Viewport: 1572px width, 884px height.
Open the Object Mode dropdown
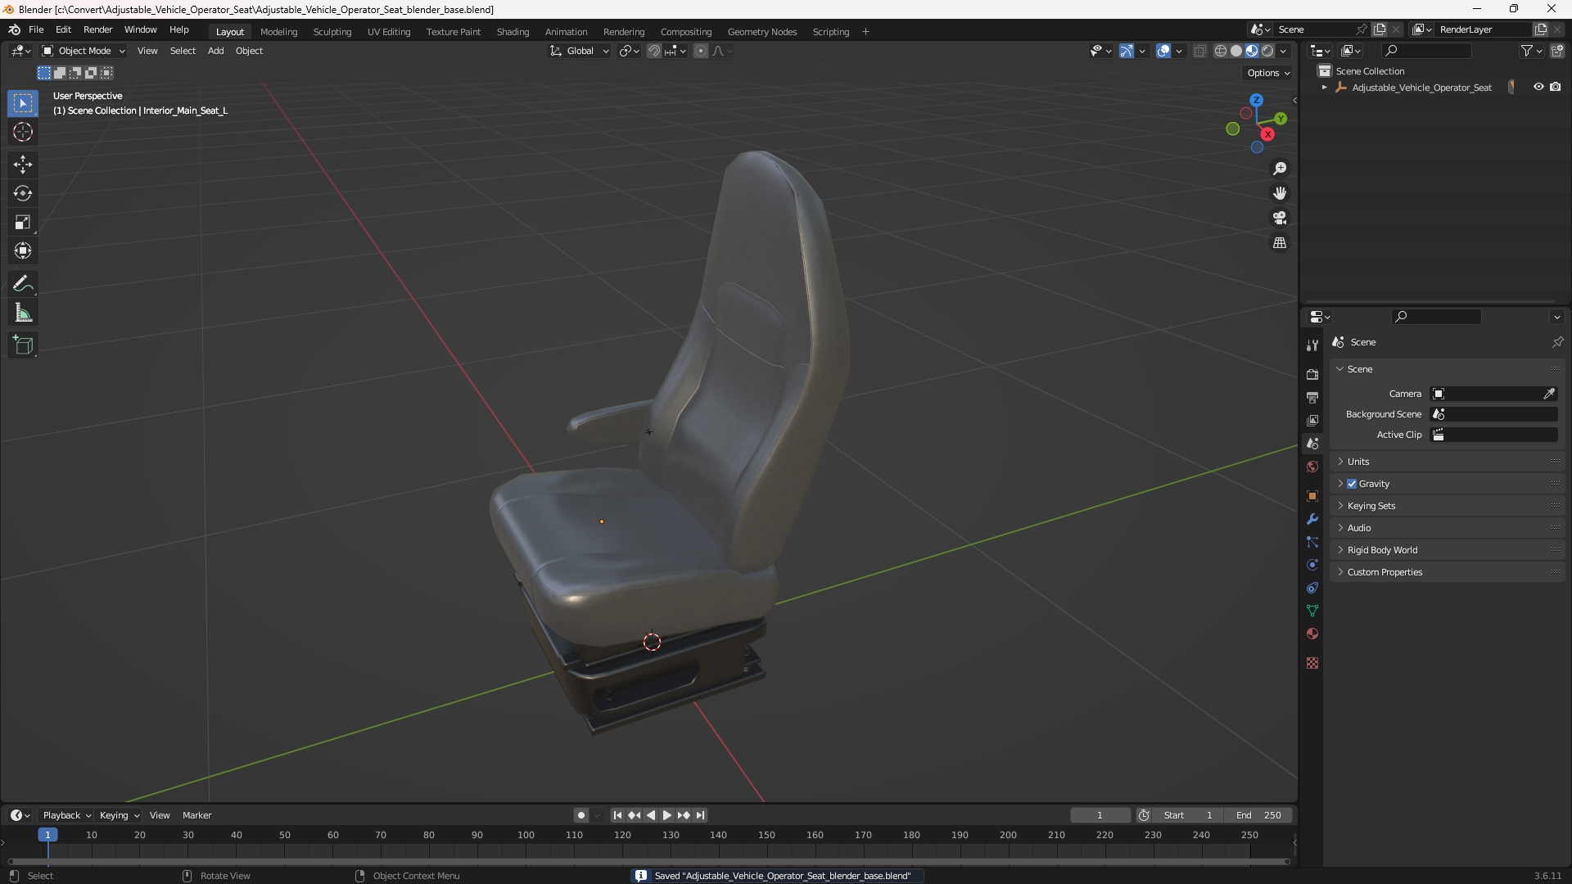(x=84, y=51)
